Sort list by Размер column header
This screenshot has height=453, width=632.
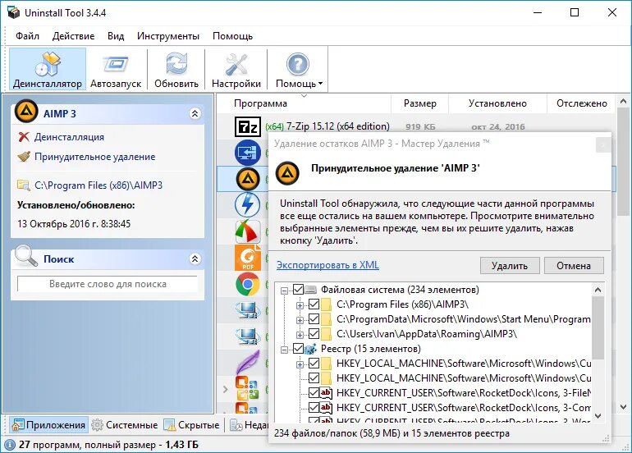tap(420, 103)
